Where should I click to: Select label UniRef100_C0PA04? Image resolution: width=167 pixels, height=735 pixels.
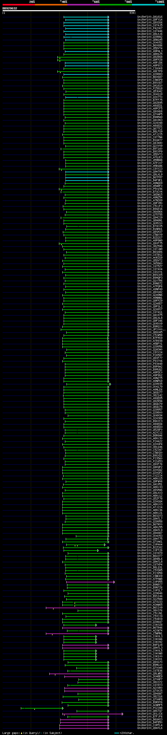click(x=150, y=545)
